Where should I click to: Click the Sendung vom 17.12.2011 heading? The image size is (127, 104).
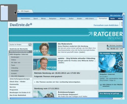click(47, 88)
